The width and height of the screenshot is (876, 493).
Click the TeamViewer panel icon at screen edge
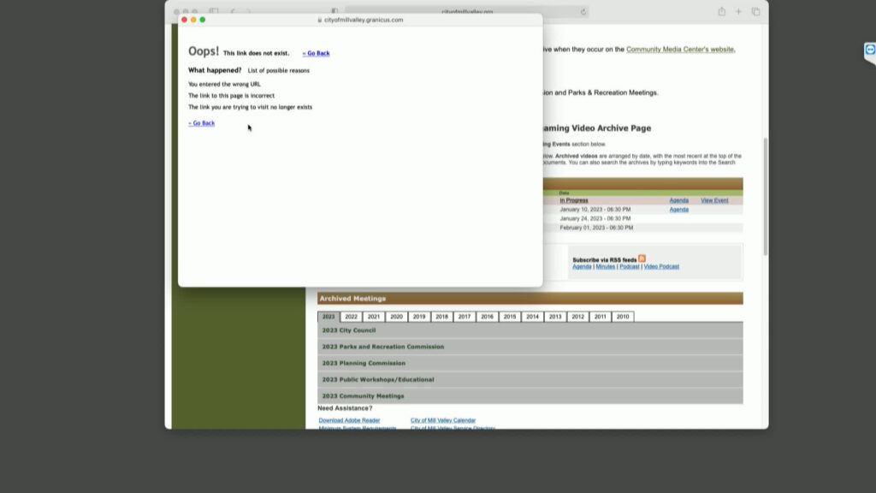click(x=870, y=50)
